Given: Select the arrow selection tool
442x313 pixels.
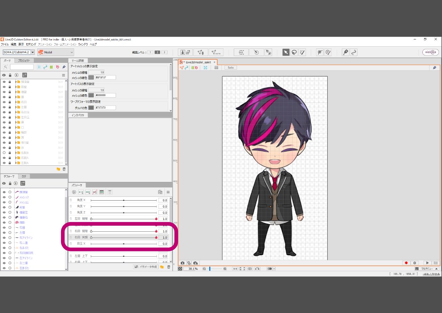Looking at the screenshot, I should [286, 52].
